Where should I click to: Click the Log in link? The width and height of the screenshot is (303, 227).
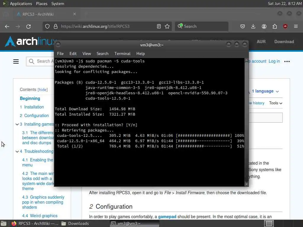(x=274, y=61)
